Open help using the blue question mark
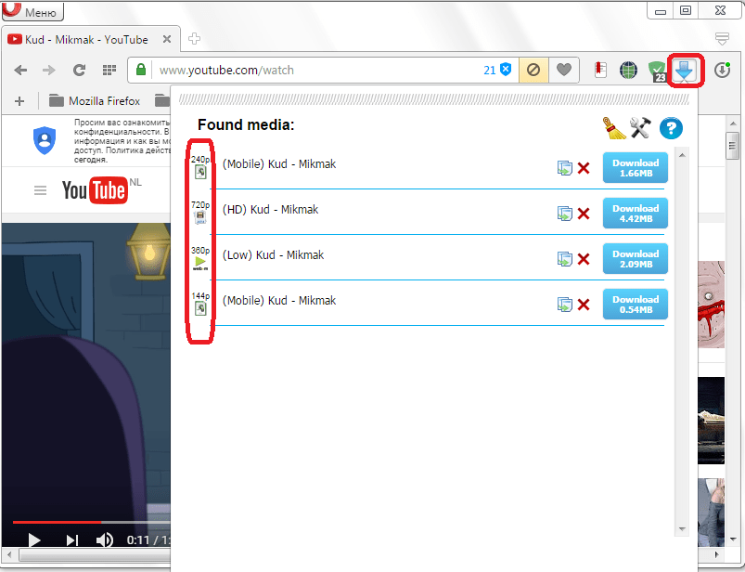Screen dimensions: 745x572 (x=670, y=128)
